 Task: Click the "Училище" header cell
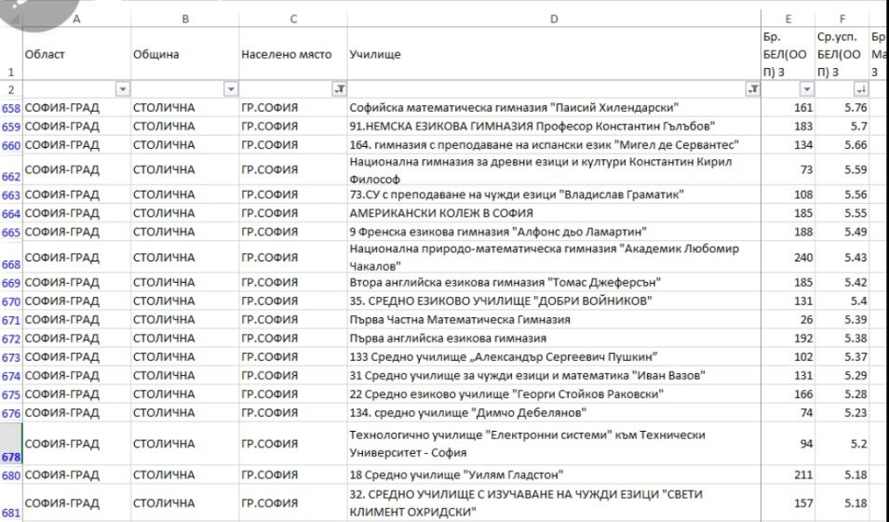[554, 55]
